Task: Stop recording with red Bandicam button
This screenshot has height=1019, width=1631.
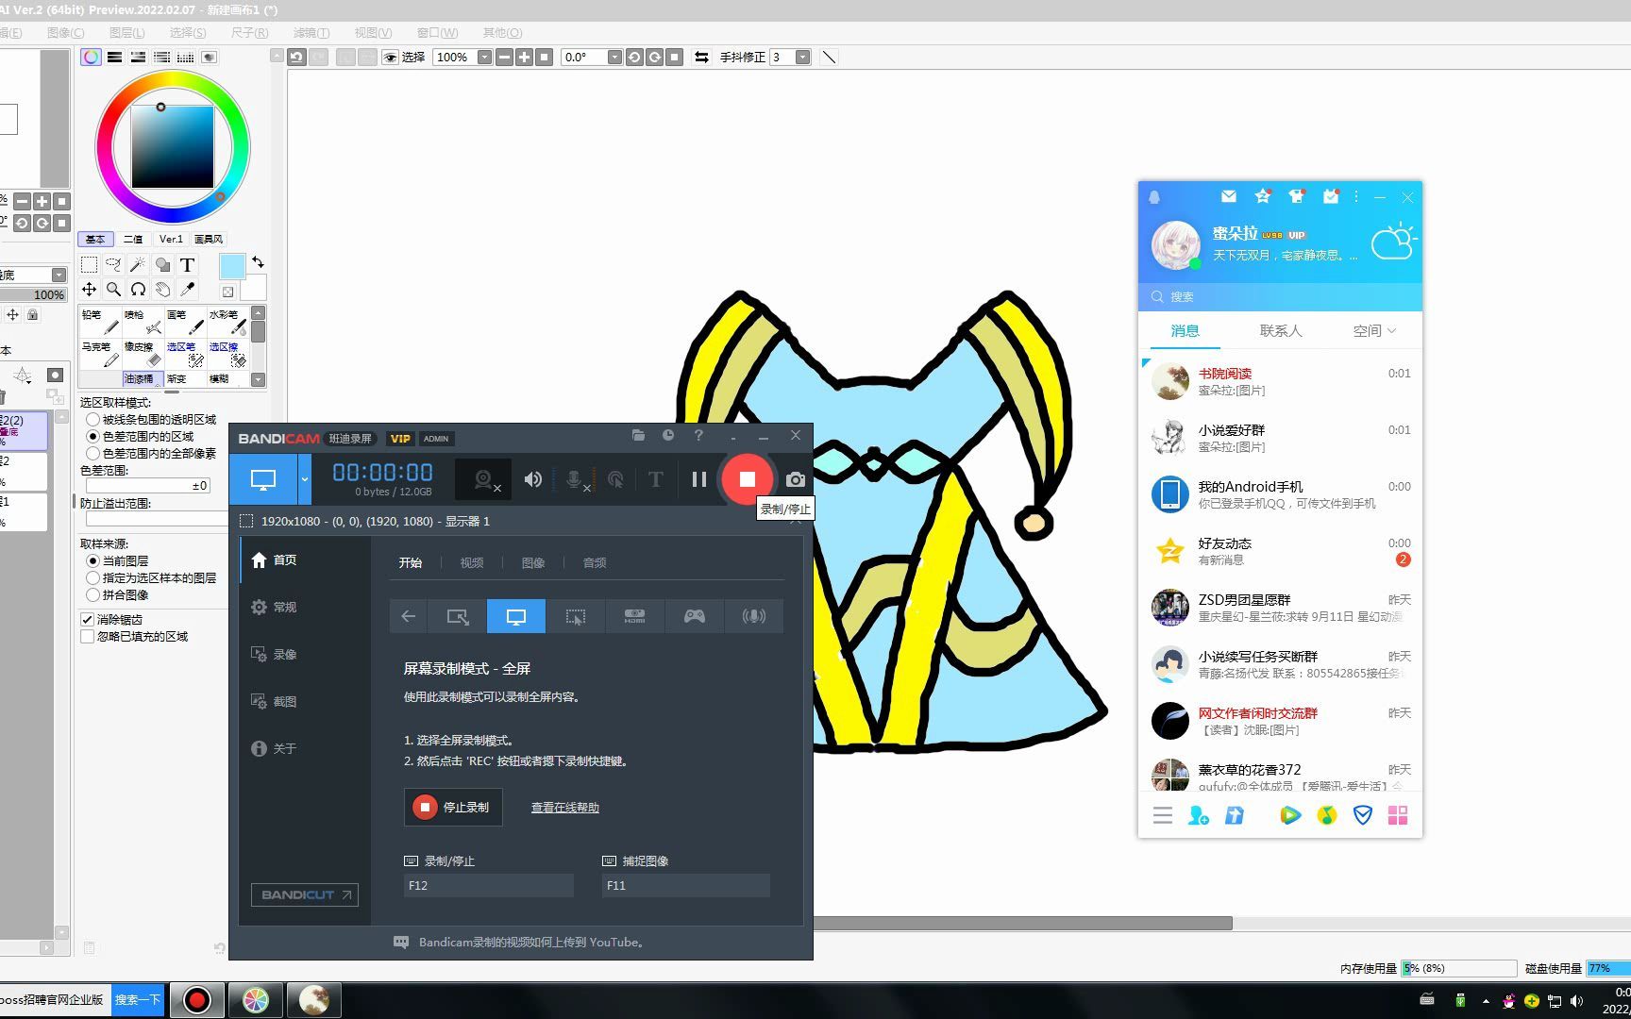Action: 747,479
